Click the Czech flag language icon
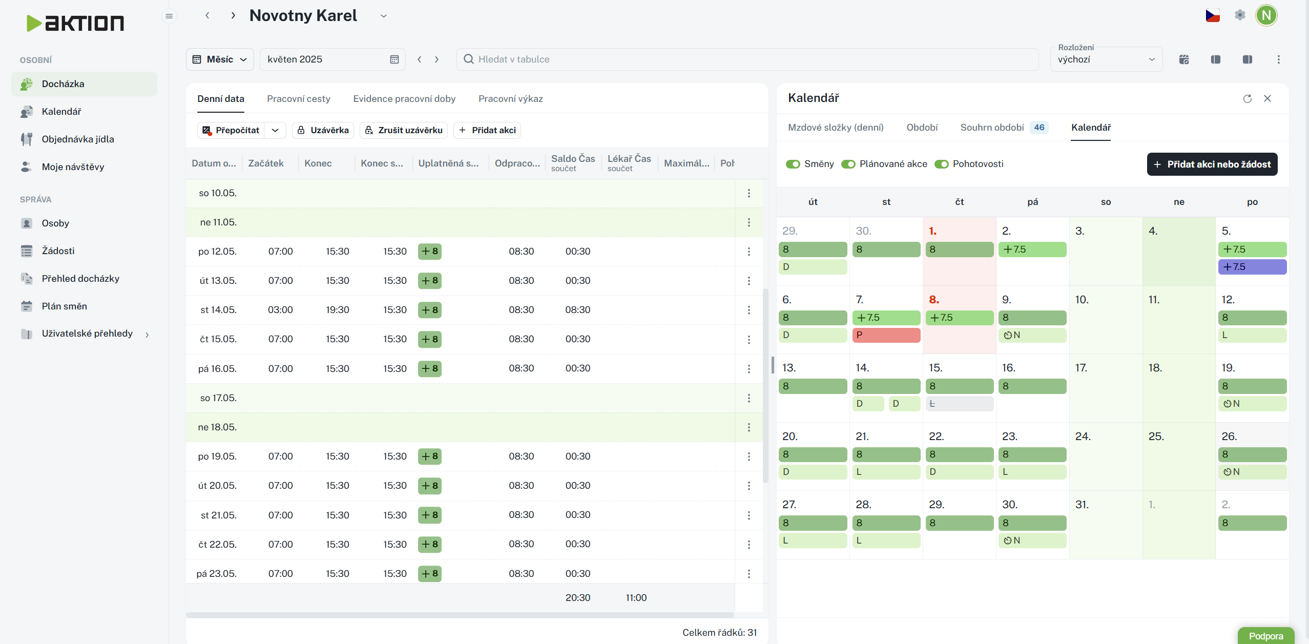Screen dimensions: 1309x644 point(1212,15)
